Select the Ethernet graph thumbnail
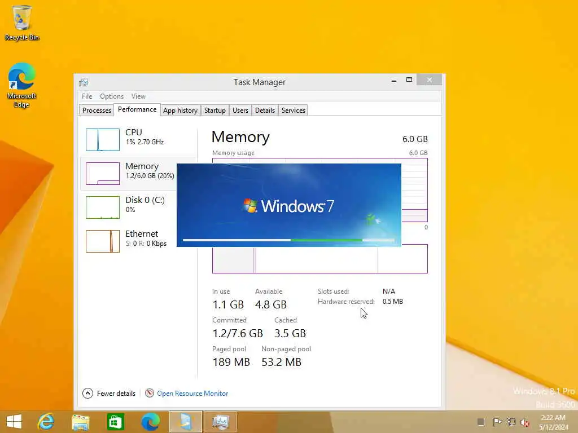 tap(103, 241)
